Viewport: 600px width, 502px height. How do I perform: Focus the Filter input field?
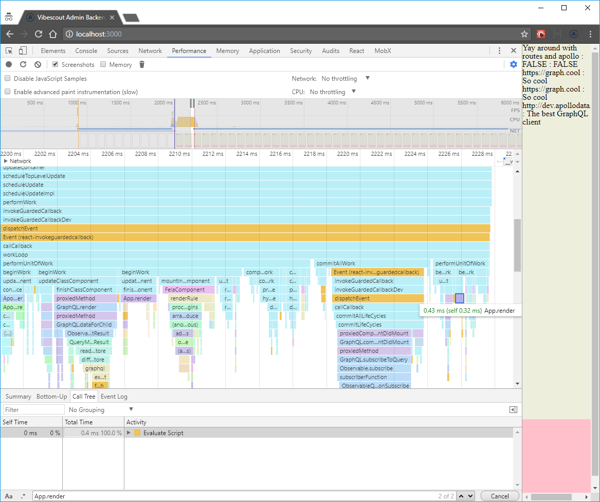coord(33,410)
